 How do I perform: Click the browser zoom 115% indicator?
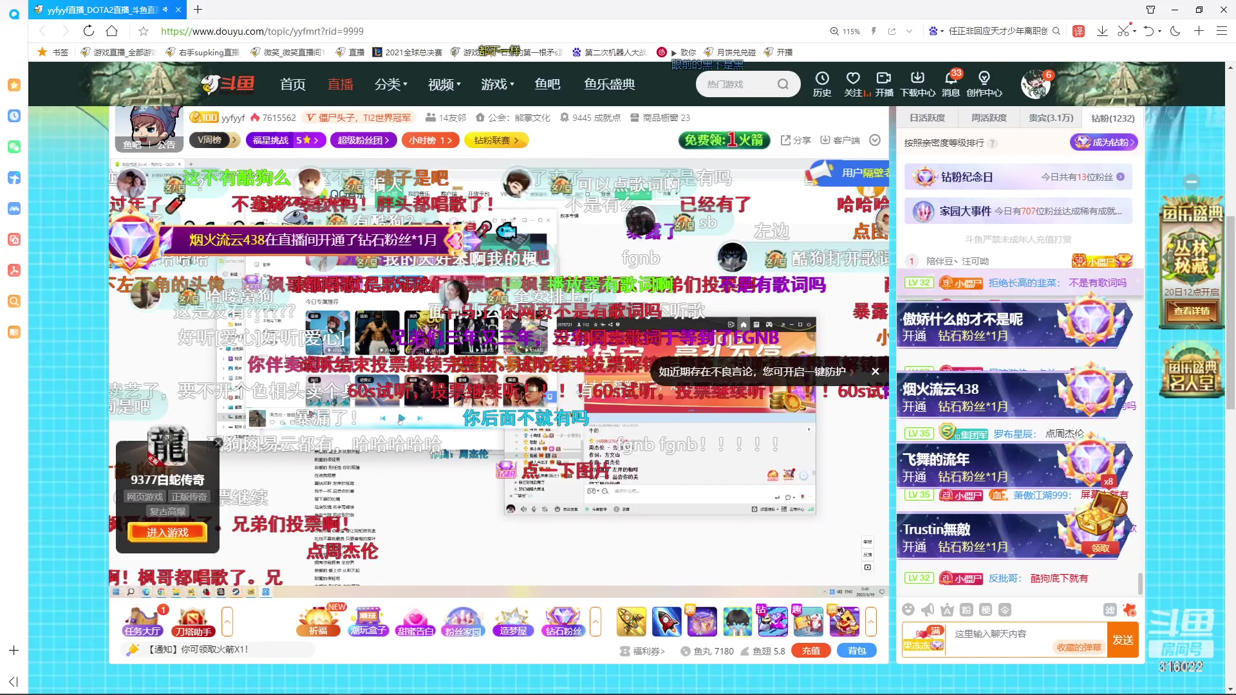[845, 31]
